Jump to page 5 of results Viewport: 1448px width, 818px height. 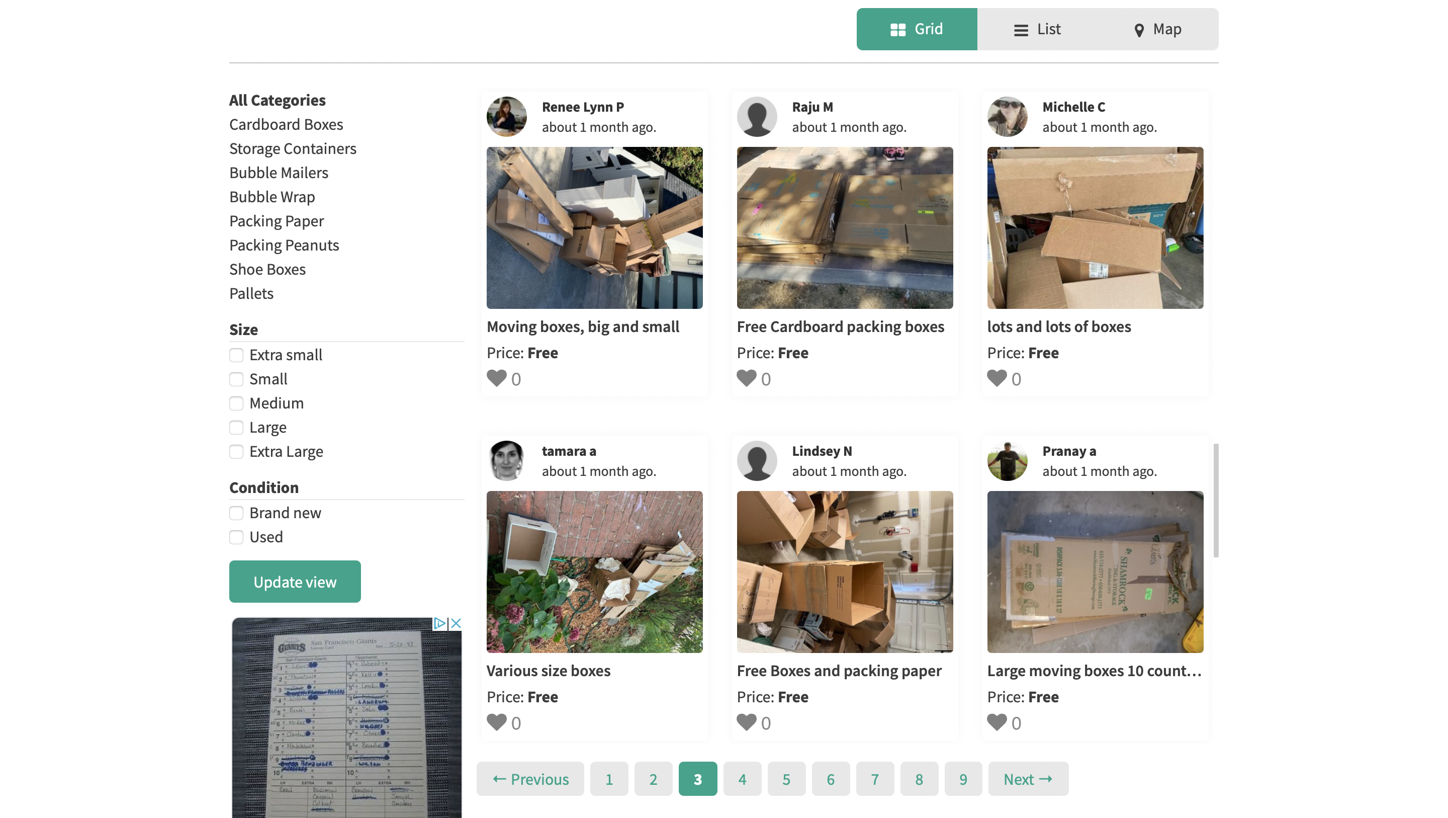[x=786, y=779]
